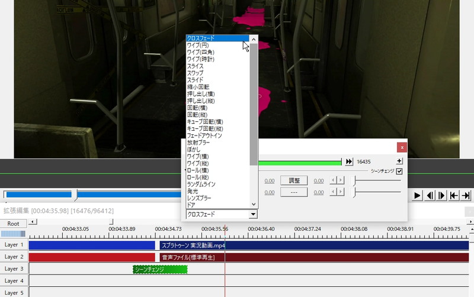Click the Root scene button

(x=13, y=224)
